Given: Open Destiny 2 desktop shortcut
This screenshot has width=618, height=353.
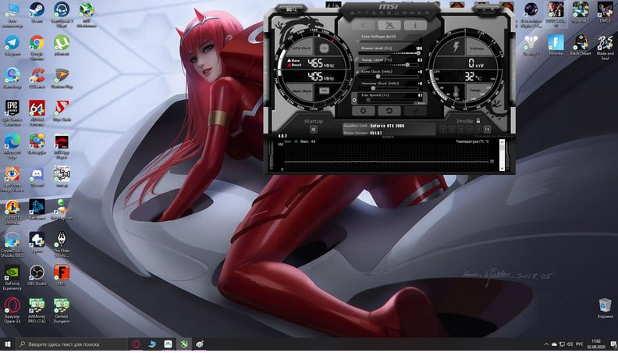Looking at the screenshot, I should pyautogui.click(x=531, y=45).
